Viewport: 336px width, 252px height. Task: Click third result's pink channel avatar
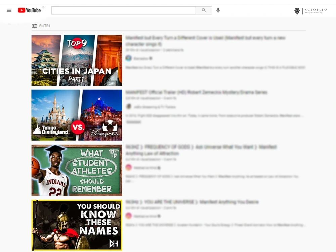pyautogui.click(x=129, y=167)
